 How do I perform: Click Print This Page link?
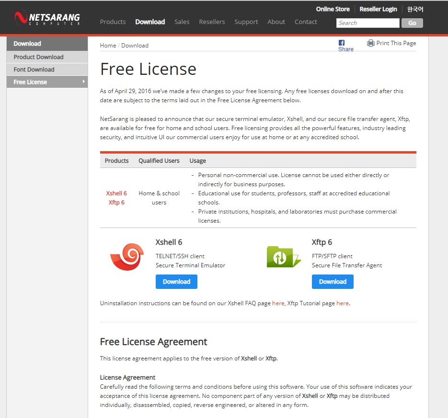tap(396, 43)
